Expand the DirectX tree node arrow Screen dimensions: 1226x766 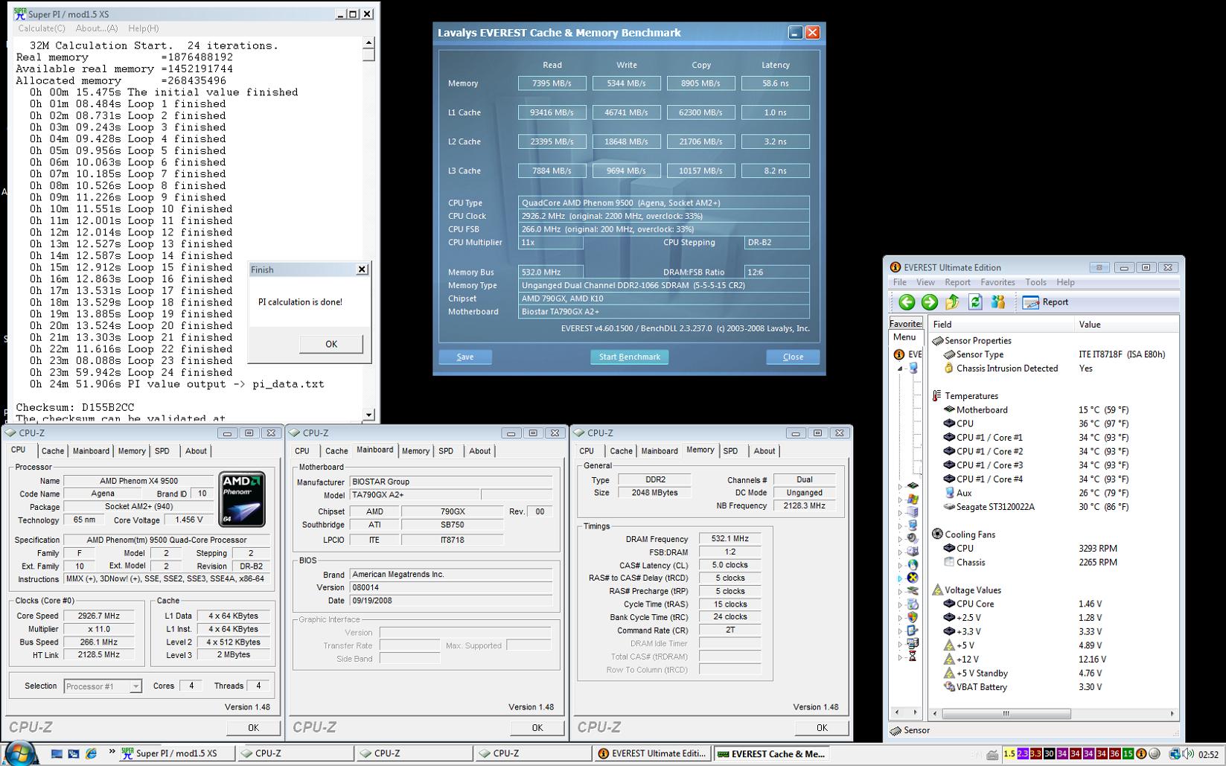click(x=900, y=578)
